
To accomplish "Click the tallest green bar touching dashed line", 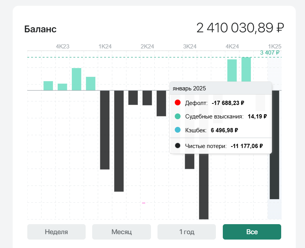I will coord(246,69).
